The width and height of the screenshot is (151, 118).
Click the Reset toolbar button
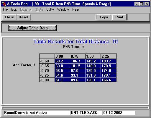coord(24,17)
